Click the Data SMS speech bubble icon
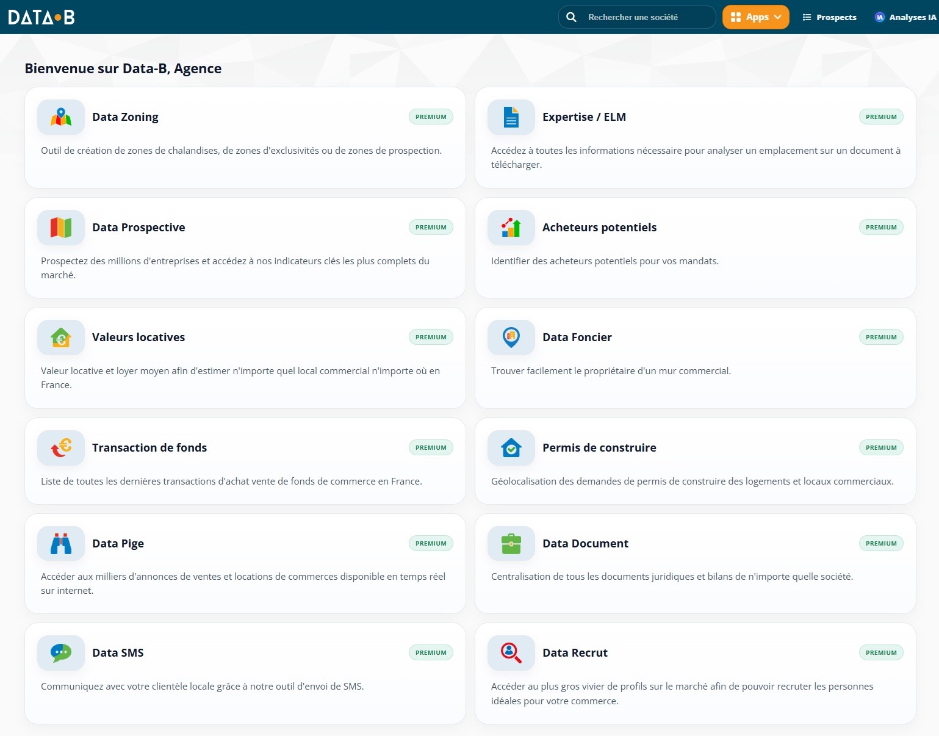The width and height of the screenshot is (939, 736). 61,653
